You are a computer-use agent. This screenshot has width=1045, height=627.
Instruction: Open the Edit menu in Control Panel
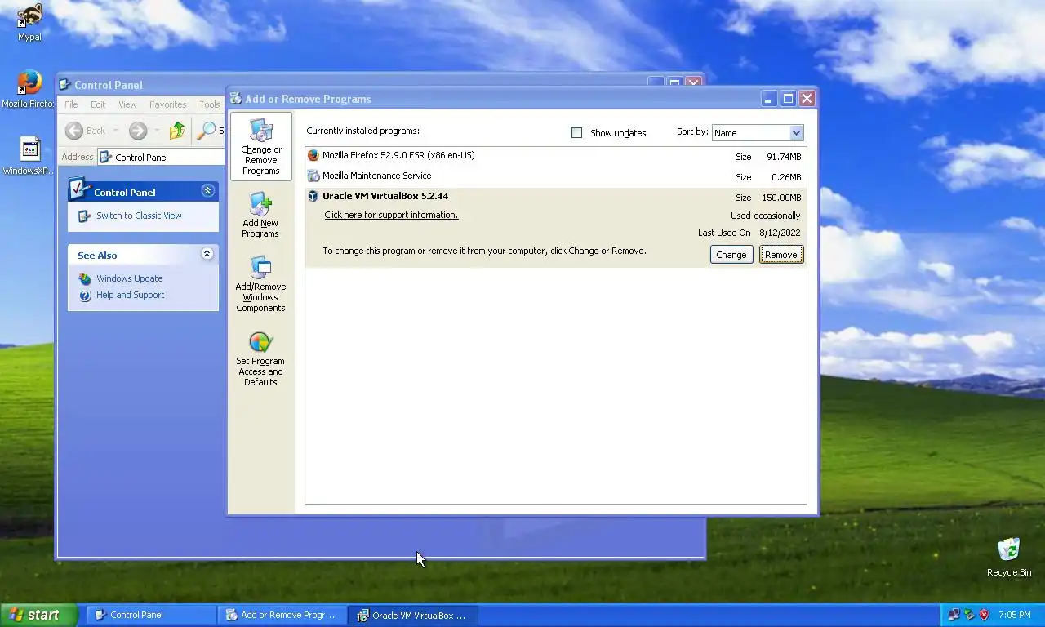click(98, 104)
